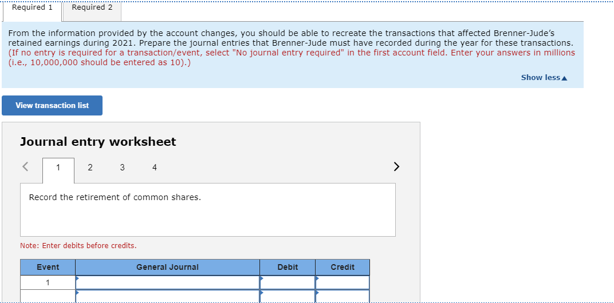Switch to the Required 1 tab
Screen dimensions: 614x303
33,12
